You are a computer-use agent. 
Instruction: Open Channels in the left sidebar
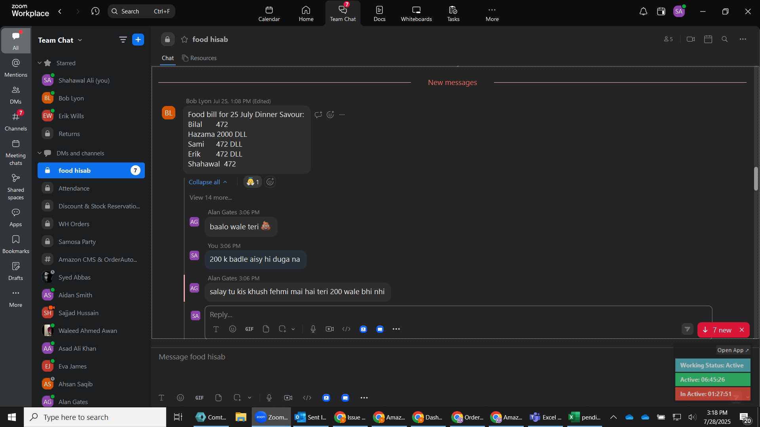click(x=16, y=121)
